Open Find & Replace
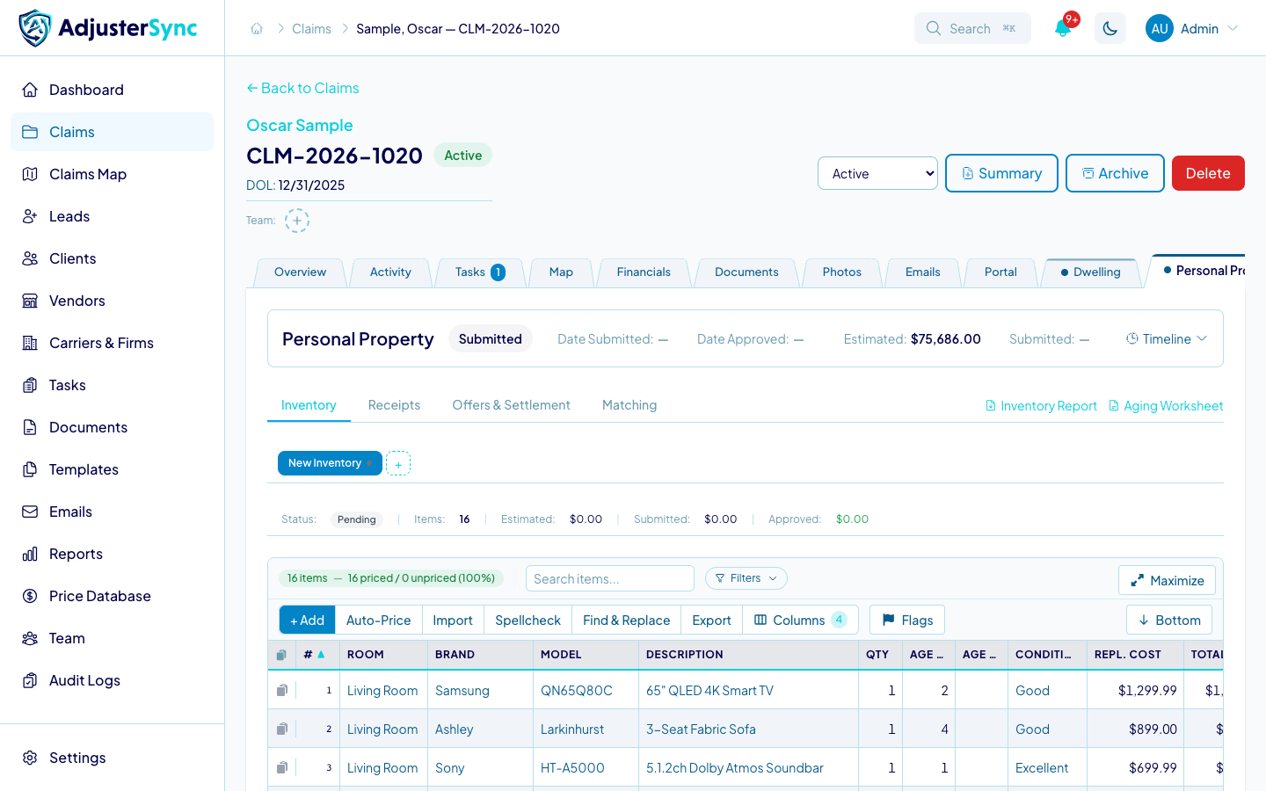This screenshot has height=791, width=1266. pyautogui.click(x=626, y=620)
